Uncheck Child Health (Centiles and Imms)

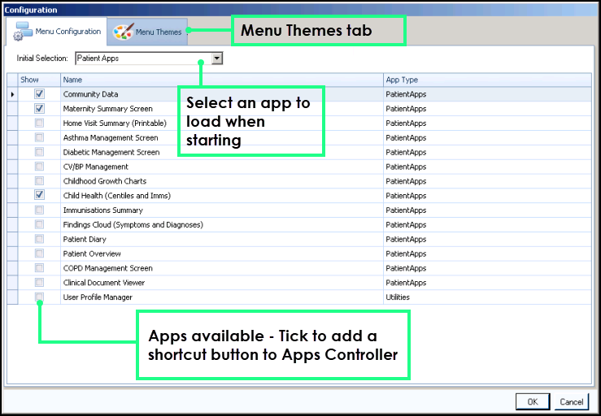click(39, 196)
